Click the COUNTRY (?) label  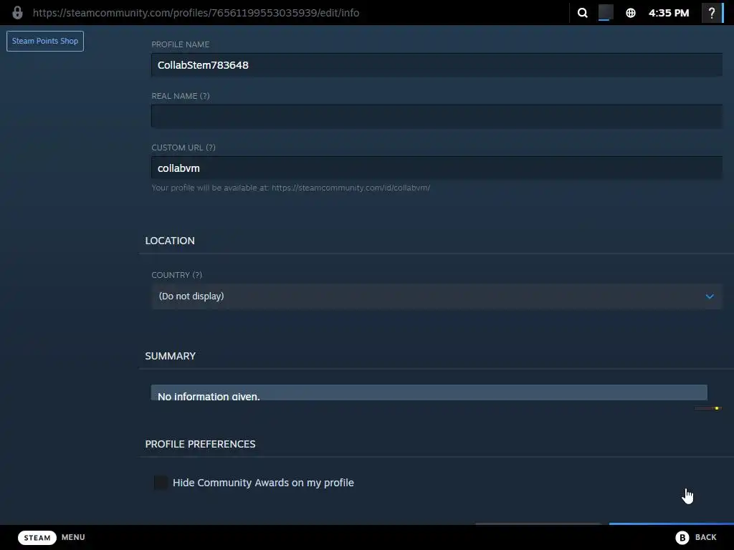[x=177, y=275]
